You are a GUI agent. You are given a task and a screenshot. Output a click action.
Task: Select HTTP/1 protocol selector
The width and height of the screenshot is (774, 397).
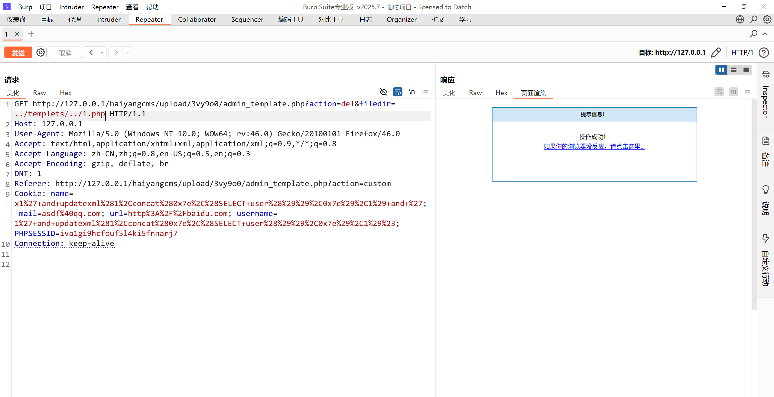(742, 53)
